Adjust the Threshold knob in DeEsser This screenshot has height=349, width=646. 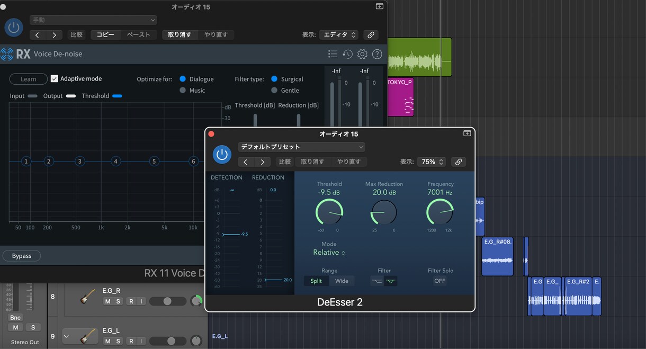(329, 212)
